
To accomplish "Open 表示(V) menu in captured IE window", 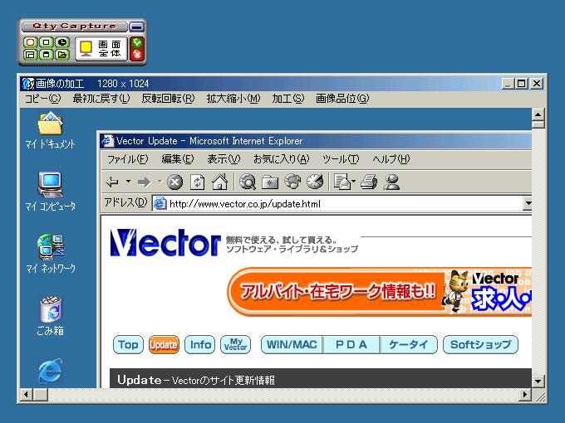I will [224, 159].
